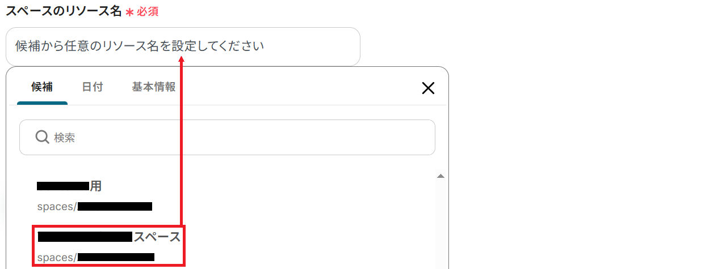The height and width of the screenshot is (269, 705).
Task: Click the scrollbar up arrow of the candidate list
Action: (x=440, y=176)
